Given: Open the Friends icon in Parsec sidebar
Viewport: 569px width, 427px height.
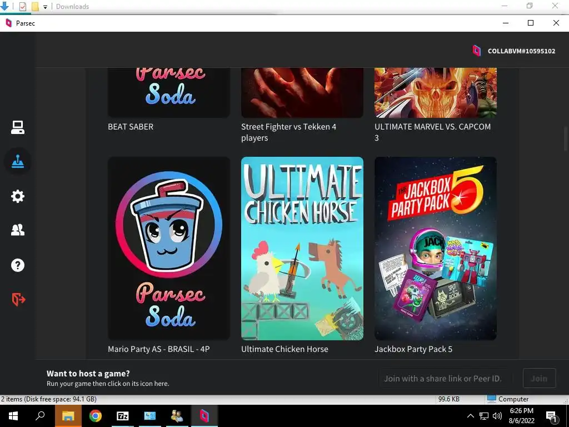Looking at the screenshot, I should coord(17,230).
